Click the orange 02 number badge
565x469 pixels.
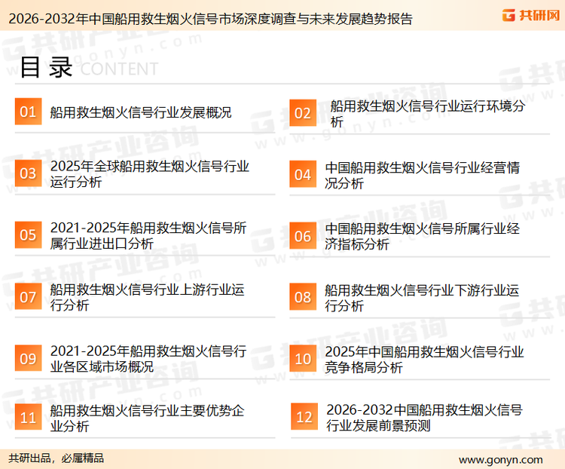tap(303, 113)
